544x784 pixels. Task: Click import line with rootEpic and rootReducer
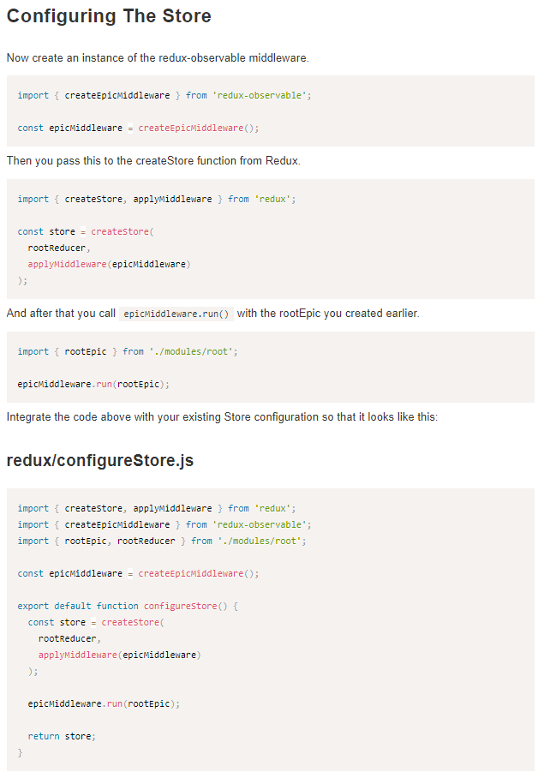pyautogui.click(x=161, y=541)
